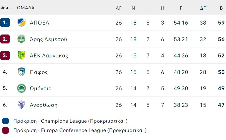Sort standings by Β points column
226x140 pixels.
pos(221,8)
